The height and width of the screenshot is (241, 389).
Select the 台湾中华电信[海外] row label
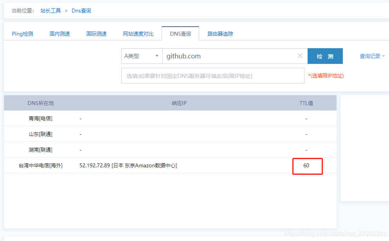point(40,165)
